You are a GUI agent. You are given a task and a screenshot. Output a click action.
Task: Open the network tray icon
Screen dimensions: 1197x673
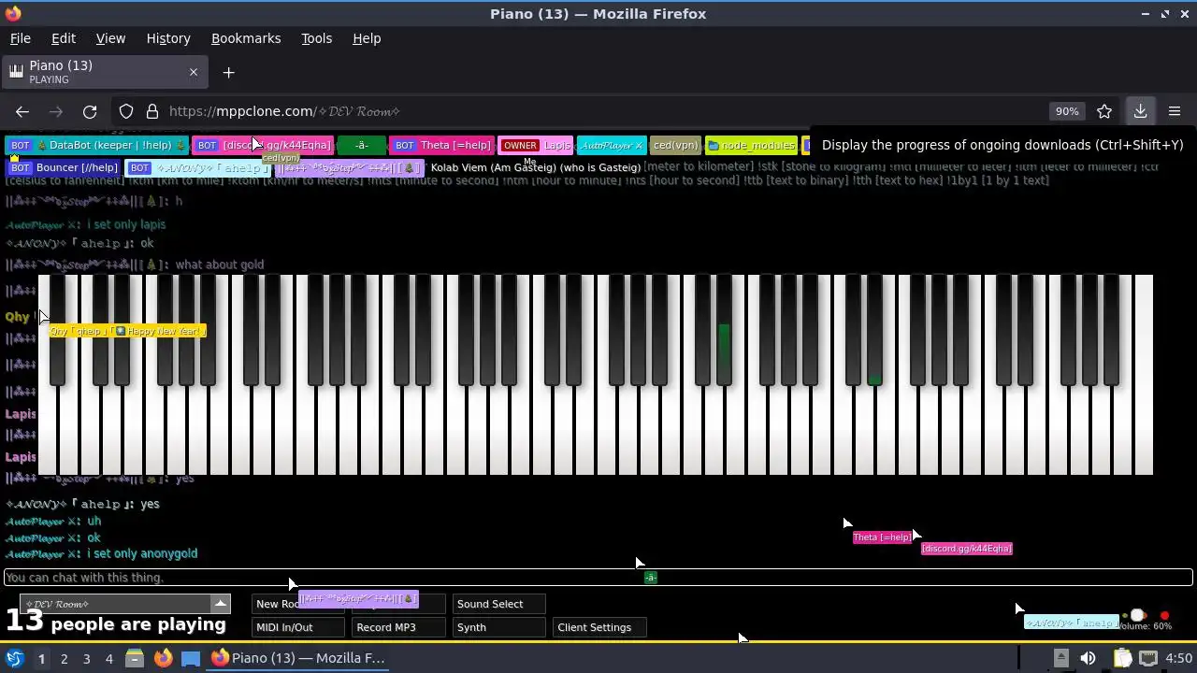pos(1148,658)
